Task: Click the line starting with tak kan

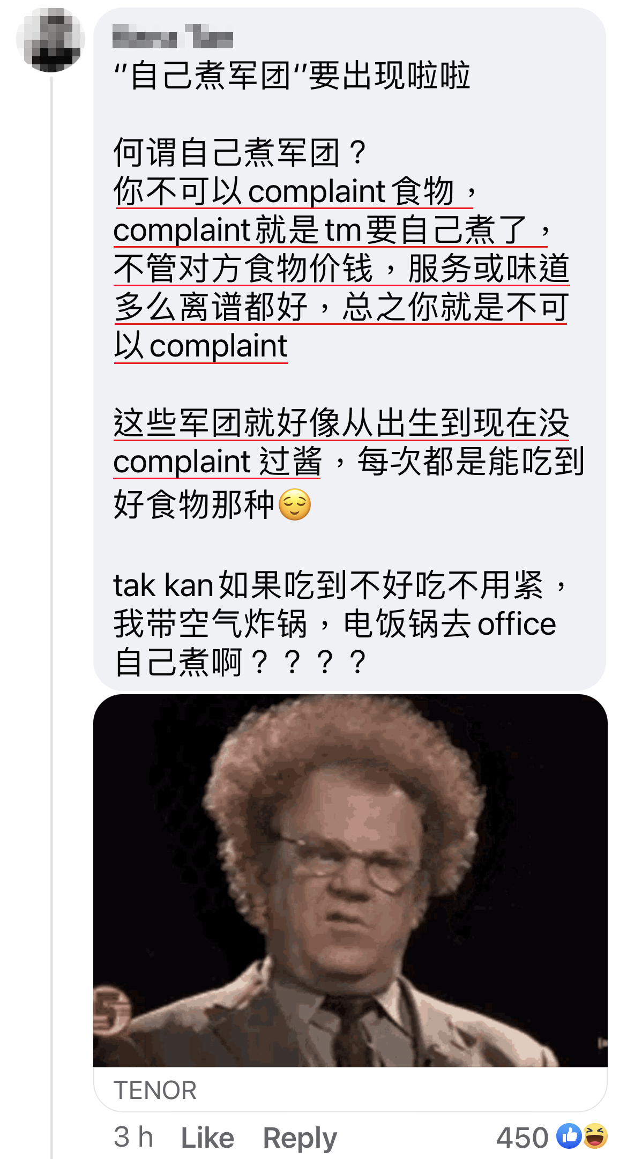Action: pos(340,585)
